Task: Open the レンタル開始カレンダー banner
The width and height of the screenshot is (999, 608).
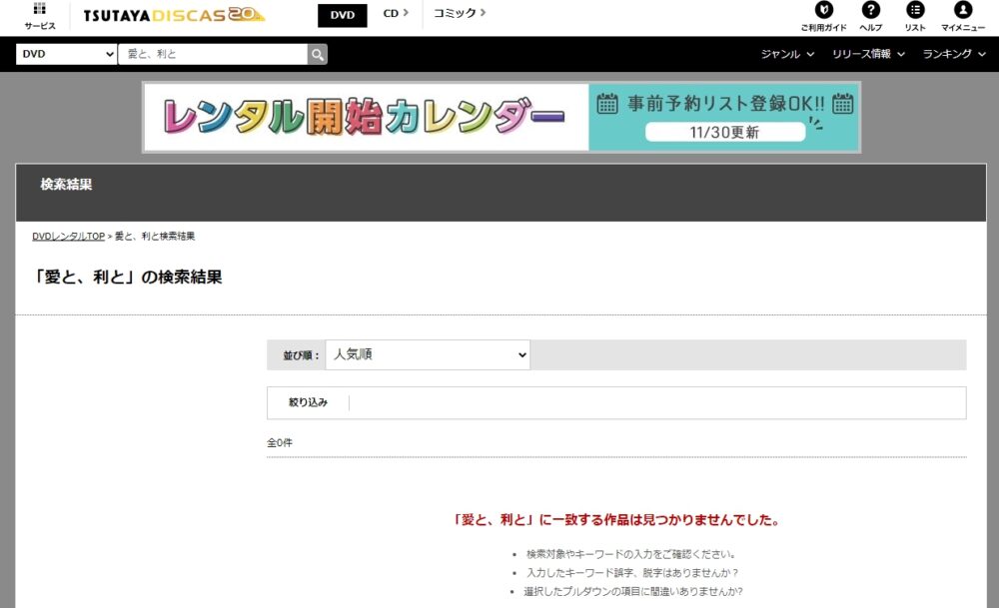Action: coord(365,117)
